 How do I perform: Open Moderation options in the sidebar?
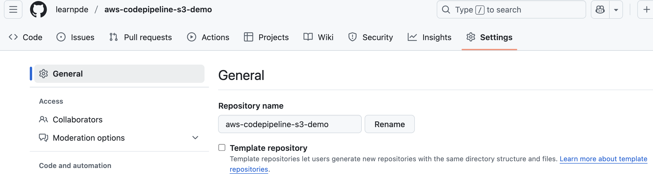click(119, 138)
